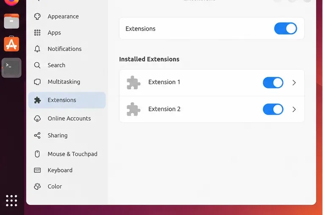The height and width of the screenshot is (215, 323).
Task: Click the Extensions label in top card
Action: [x=140, y=29]
